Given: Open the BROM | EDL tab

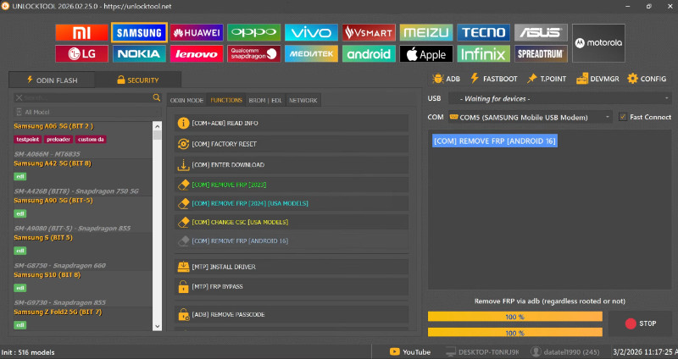Looking at the screenshot, I should 265,100.
